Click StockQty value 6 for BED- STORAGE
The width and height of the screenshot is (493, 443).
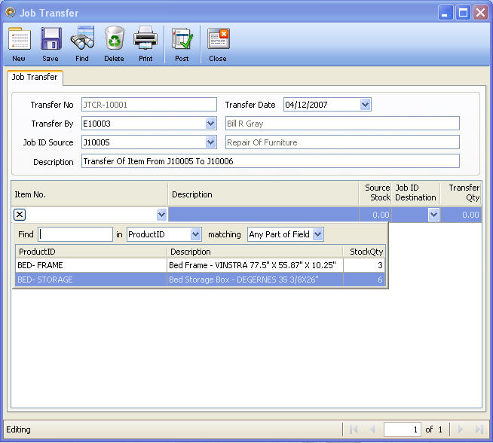pos(364,280)
